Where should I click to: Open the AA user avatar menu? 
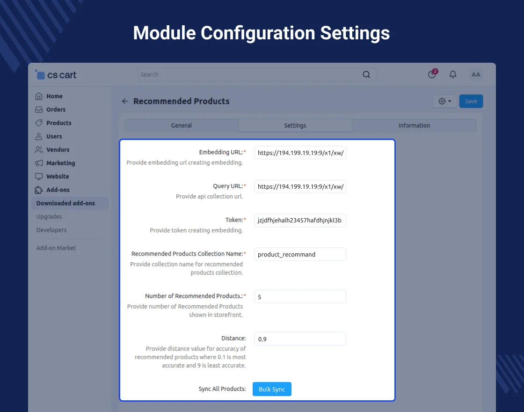click(476, 74)
